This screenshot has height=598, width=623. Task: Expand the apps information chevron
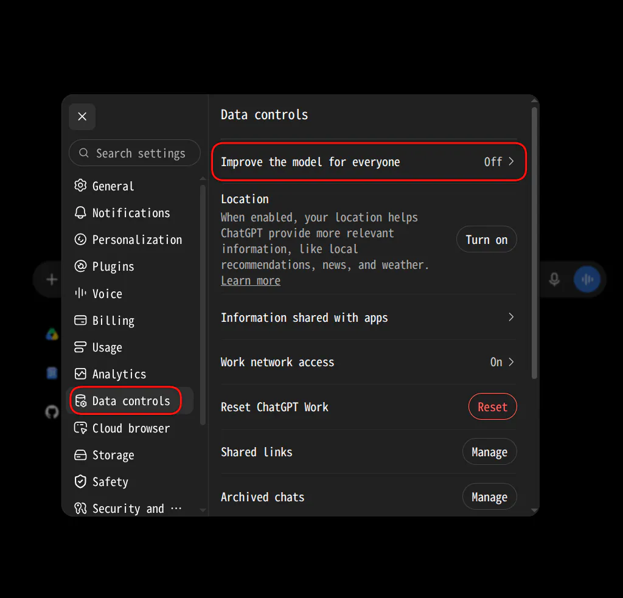tap(511, 317)
